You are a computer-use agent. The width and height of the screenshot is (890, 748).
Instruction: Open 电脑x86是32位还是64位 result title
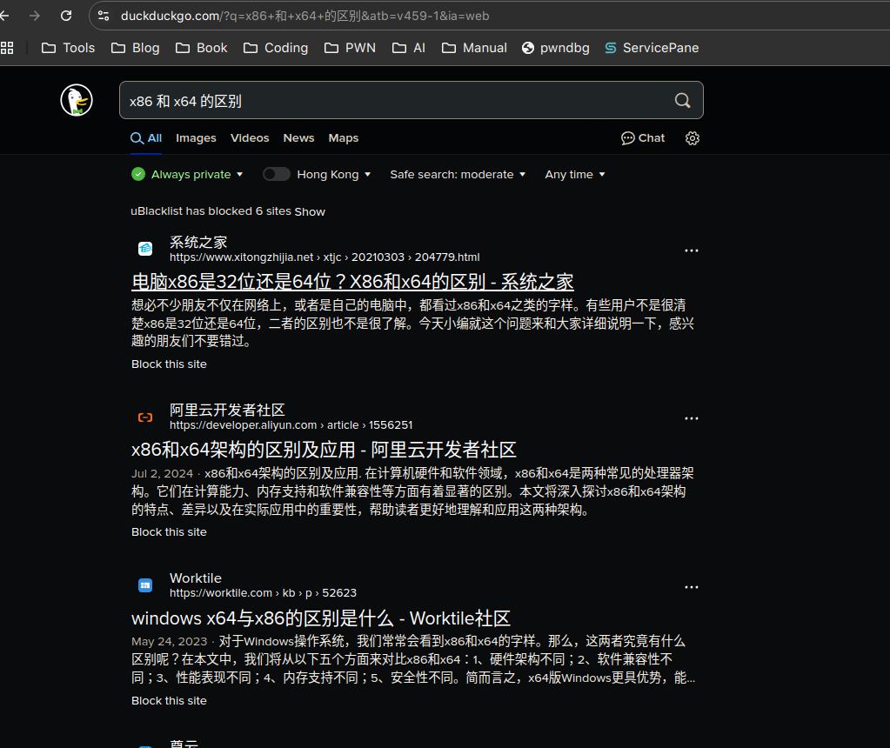pyautogui.click(x=352, y=282)
